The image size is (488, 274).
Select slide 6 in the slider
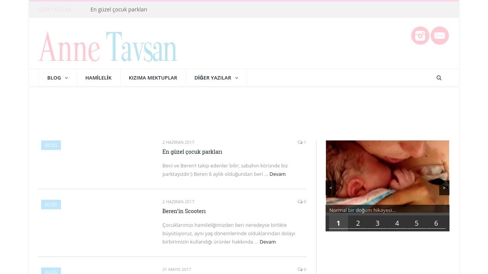coord(436,223)
